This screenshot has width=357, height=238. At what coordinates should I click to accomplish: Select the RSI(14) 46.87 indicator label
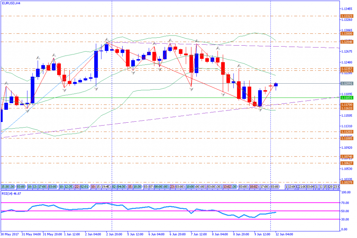(12, 194)
